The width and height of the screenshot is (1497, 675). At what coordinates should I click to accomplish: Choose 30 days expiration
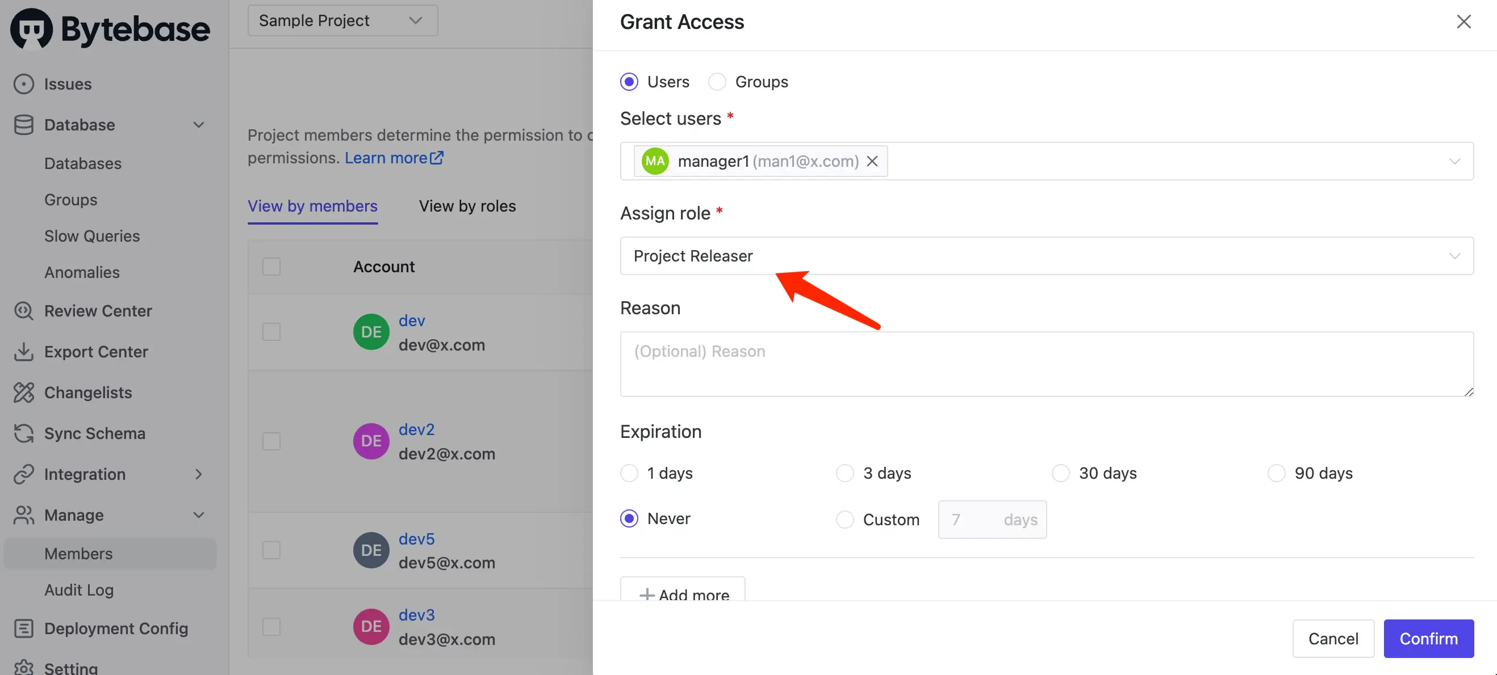pos(1061,473)
